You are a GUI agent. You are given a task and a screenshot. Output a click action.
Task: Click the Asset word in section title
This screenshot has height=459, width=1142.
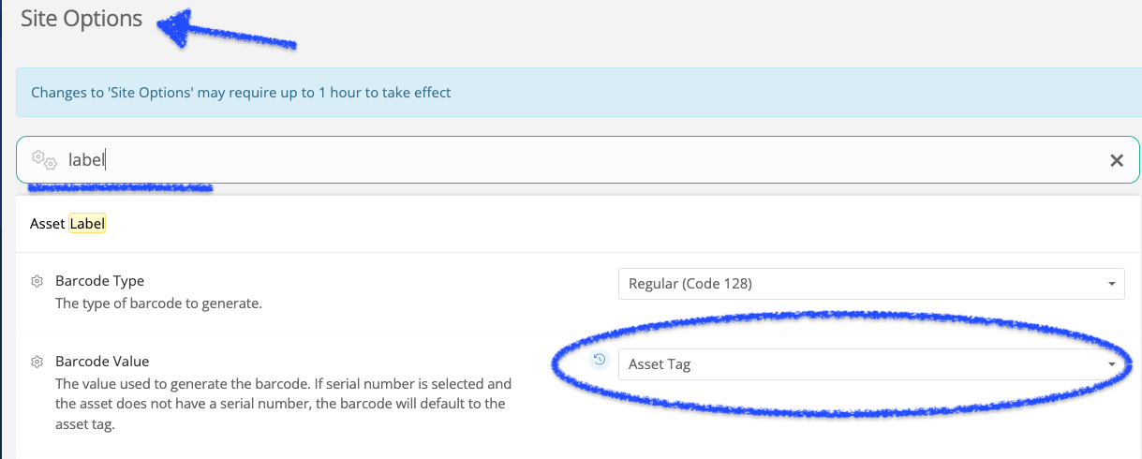[48, 224]
